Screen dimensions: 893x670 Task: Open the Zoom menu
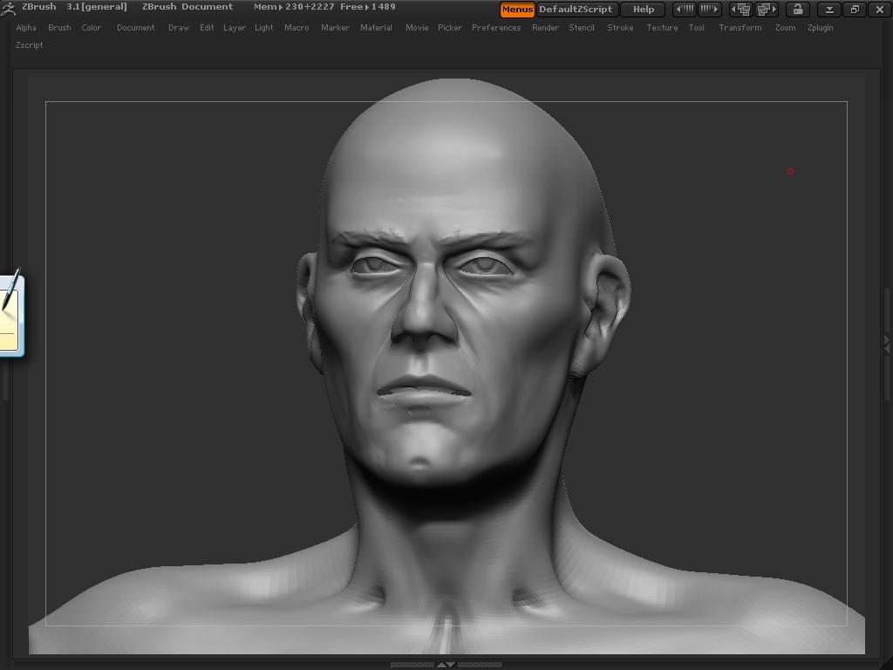[x=786, y=27]
